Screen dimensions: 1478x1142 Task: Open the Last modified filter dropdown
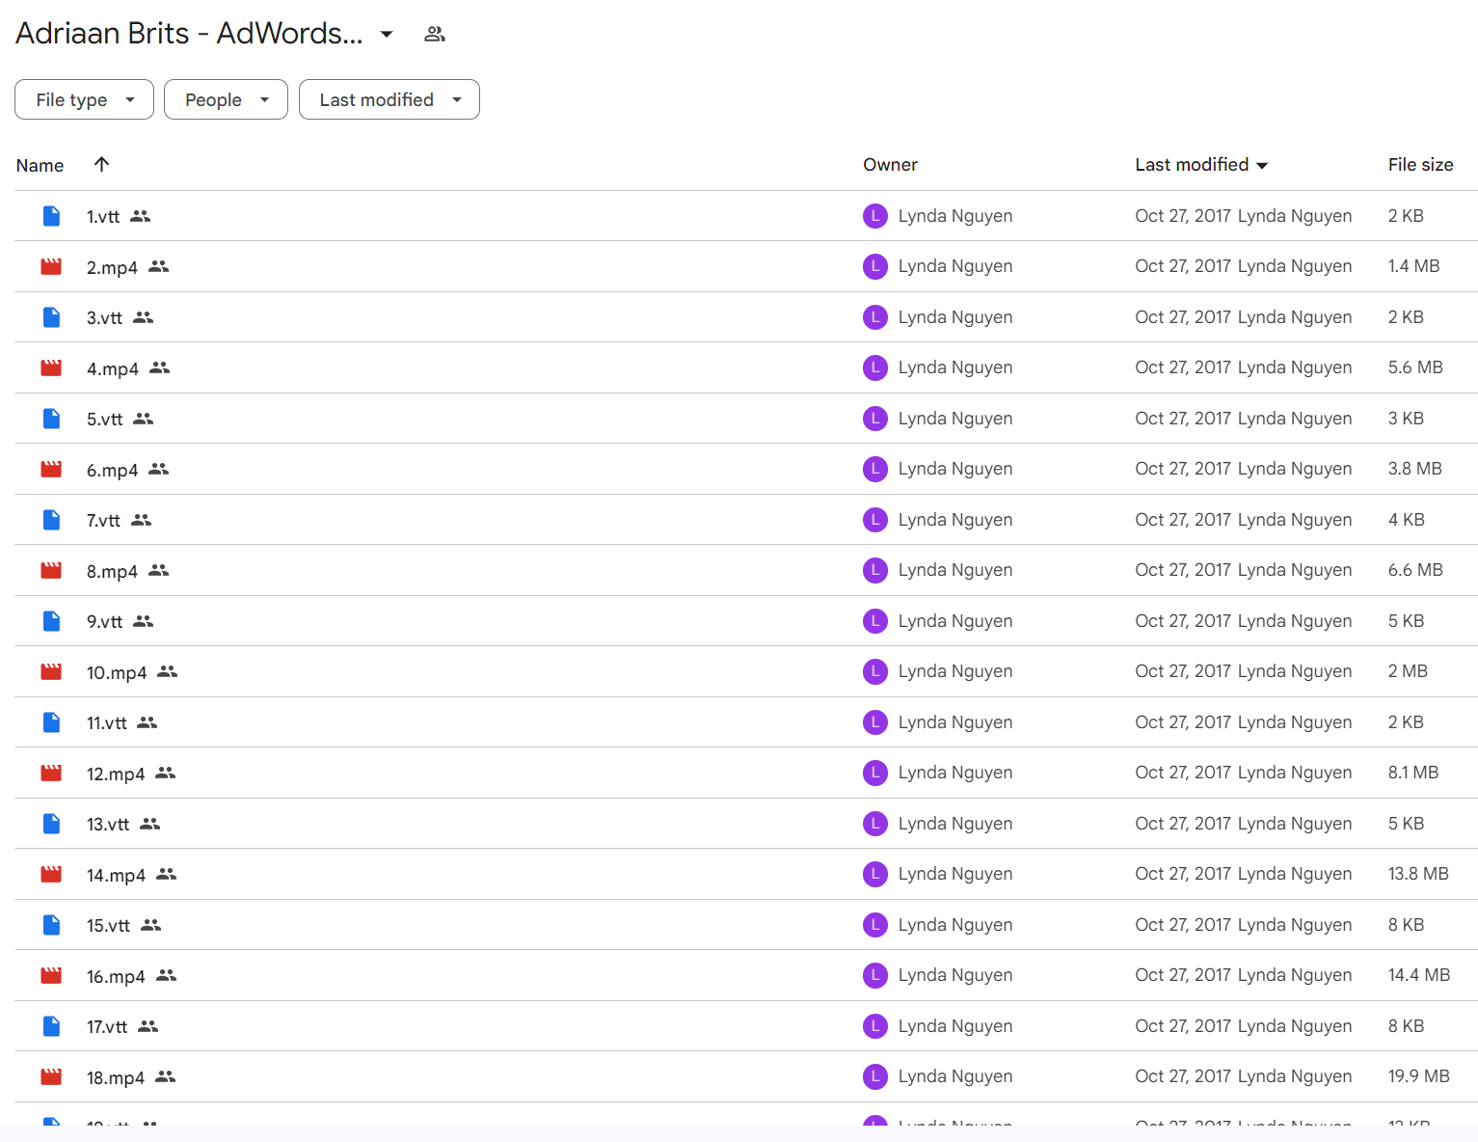pos(390,99)
